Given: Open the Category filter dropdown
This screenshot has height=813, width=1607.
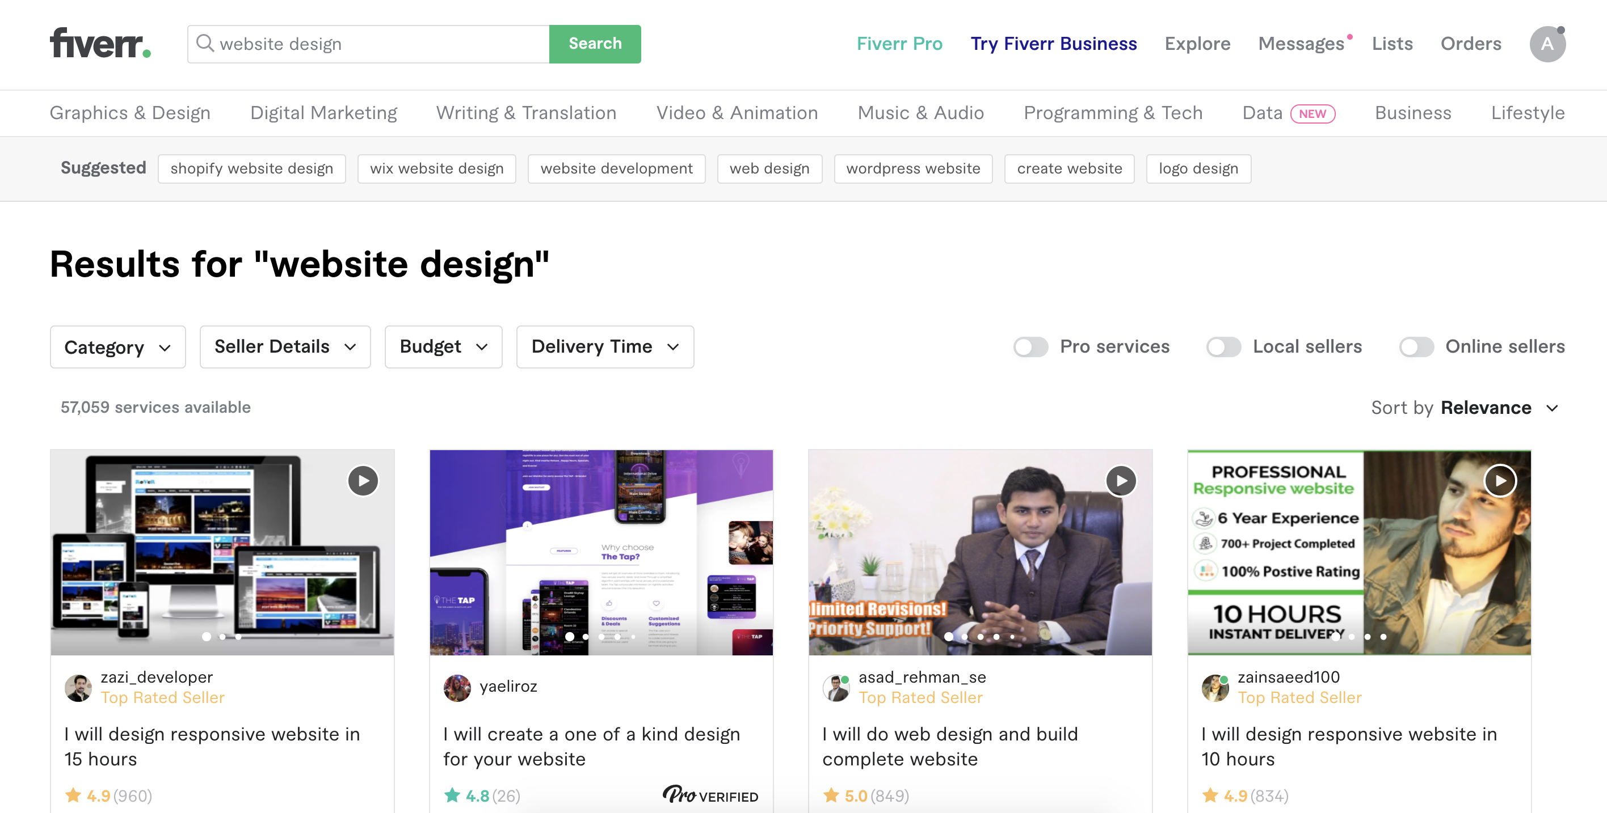Looking at the screenshot, I should click(117, 346).
